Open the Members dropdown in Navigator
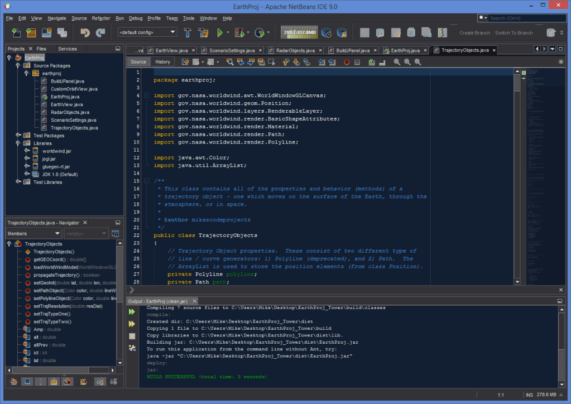The height and width of the screenshot is (404, 571). [33, 233]
